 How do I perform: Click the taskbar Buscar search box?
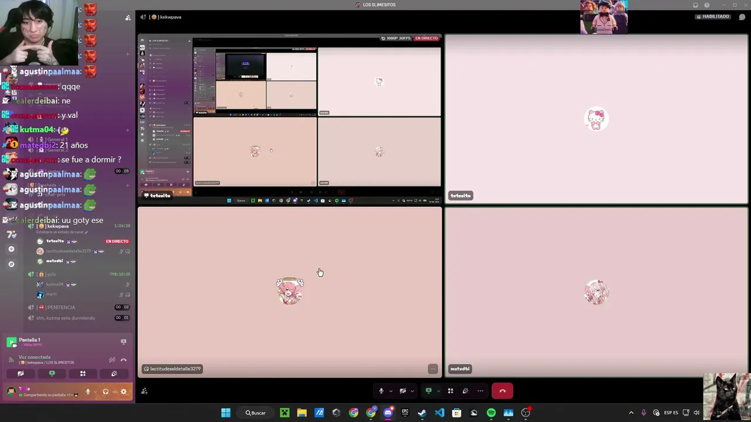(x=255, y=413)
